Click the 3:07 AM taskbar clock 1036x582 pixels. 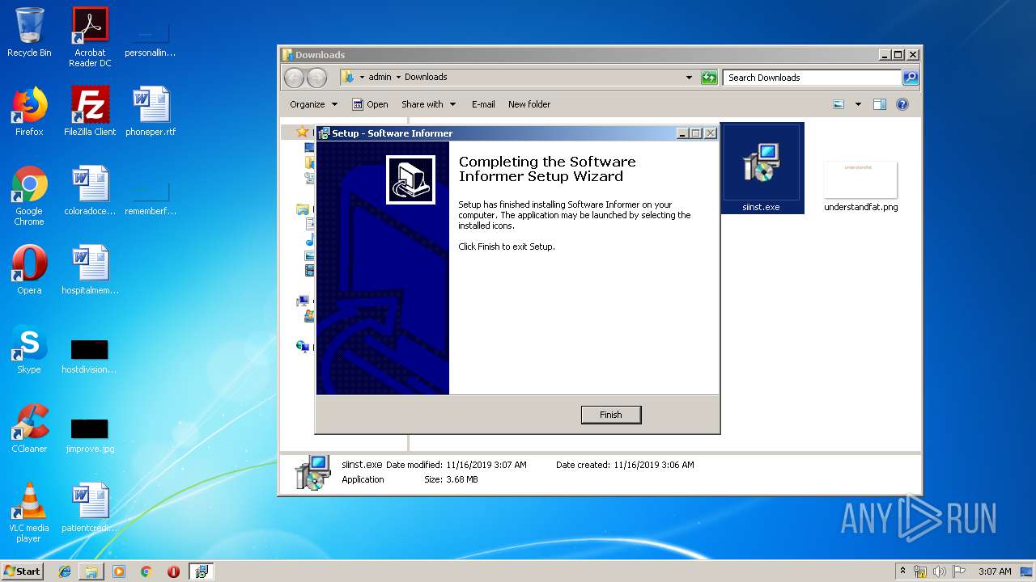[995, 571]
